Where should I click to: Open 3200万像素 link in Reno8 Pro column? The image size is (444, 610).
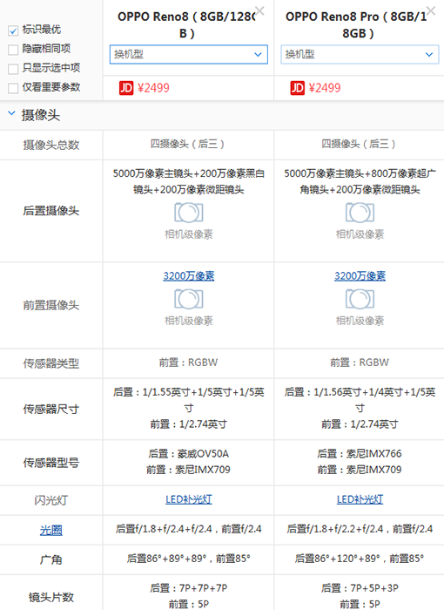tap(360, 276)
